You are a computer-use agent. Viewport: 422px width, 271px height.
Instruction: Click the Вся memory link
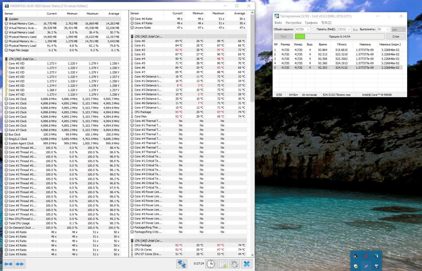click(x=355, y=30)
